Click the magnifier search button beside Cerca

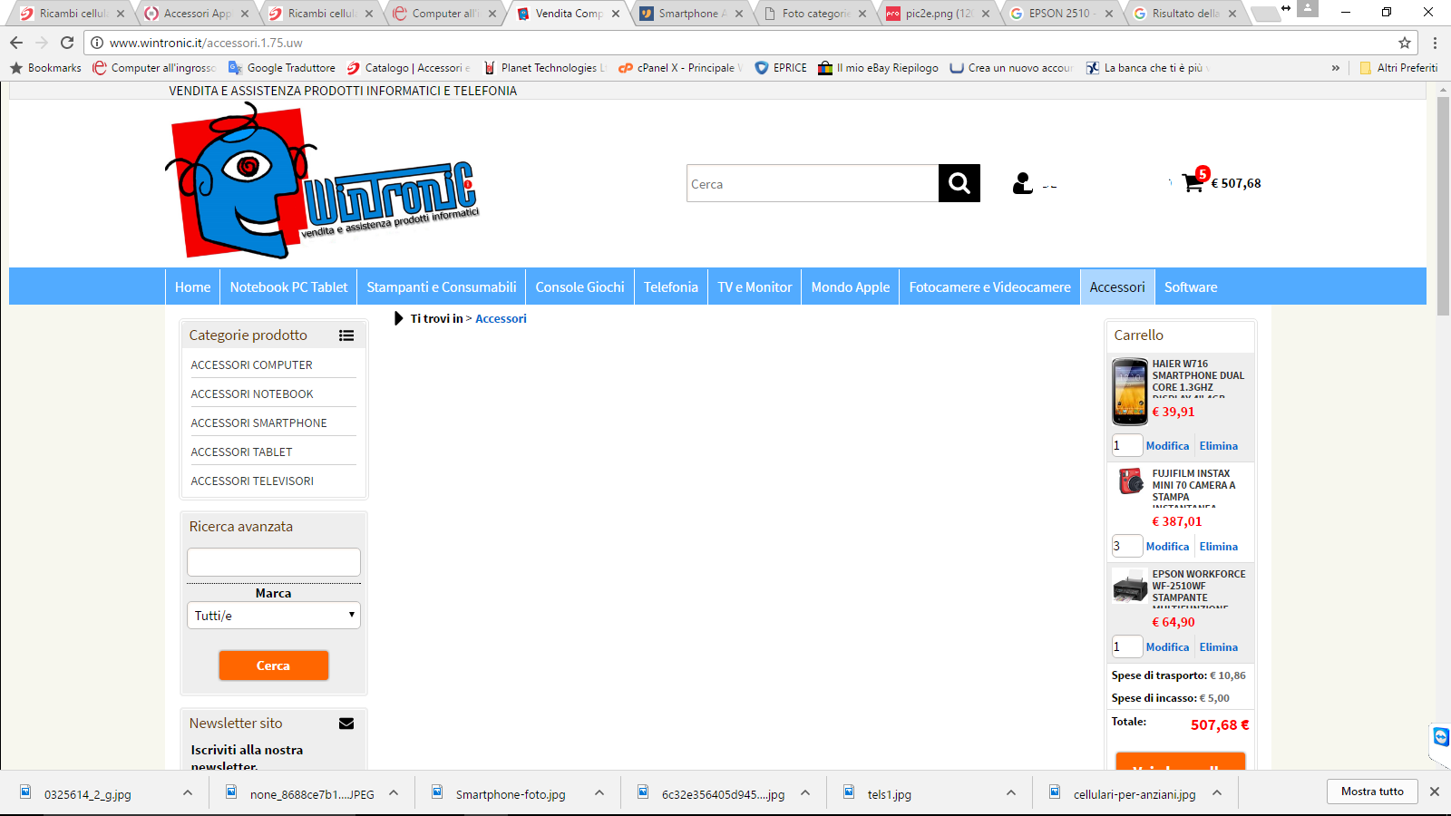(959, 183)
